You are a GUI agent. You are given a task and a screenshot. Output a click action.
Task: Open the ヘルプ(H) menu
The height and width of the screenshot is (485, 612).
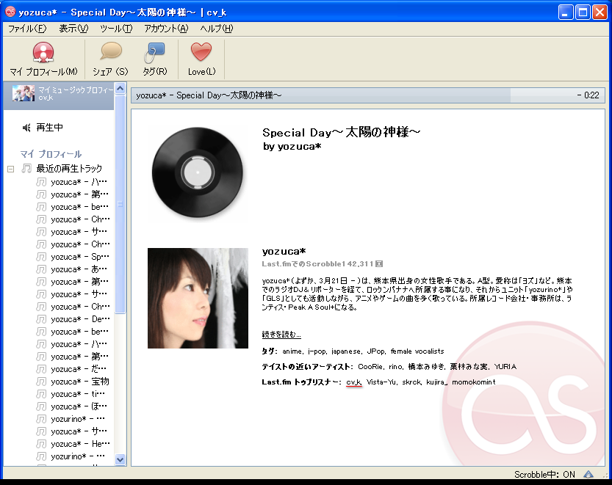click(x=216, y=29)
